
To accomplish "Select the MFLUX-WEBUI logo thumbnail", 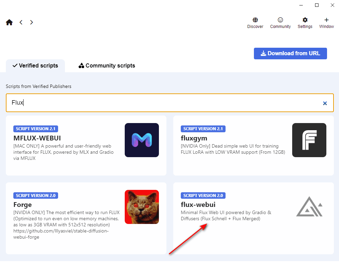I will point(142,140).
